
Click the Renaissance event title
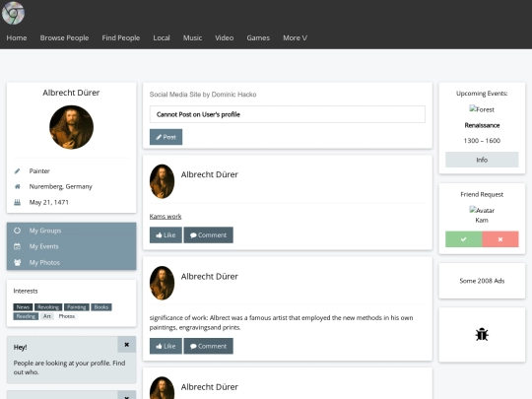[482, 125]
